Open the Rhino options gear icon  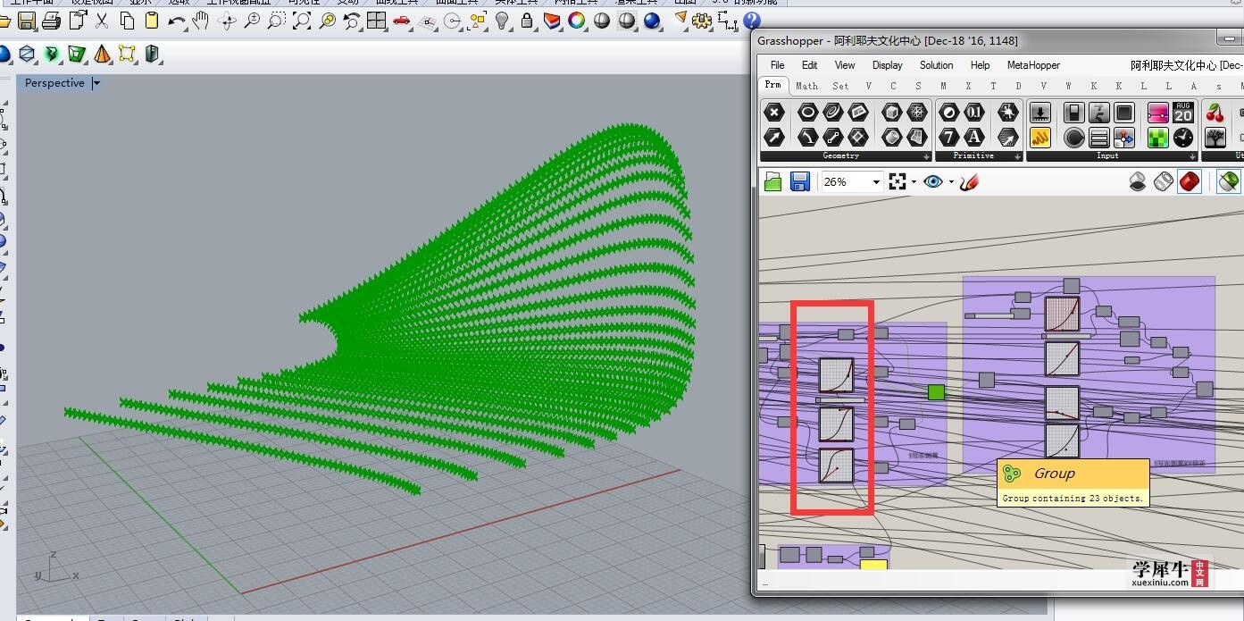point(702,20)
